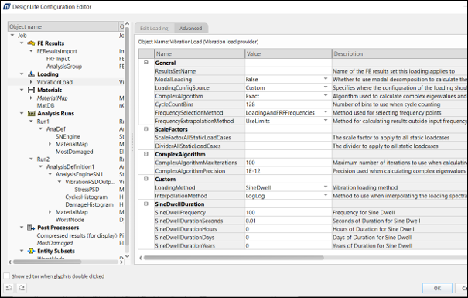Click the 'Frequency for Sine Dwell' description
This screenshot has width=468, height=298.
coord(364,212)
